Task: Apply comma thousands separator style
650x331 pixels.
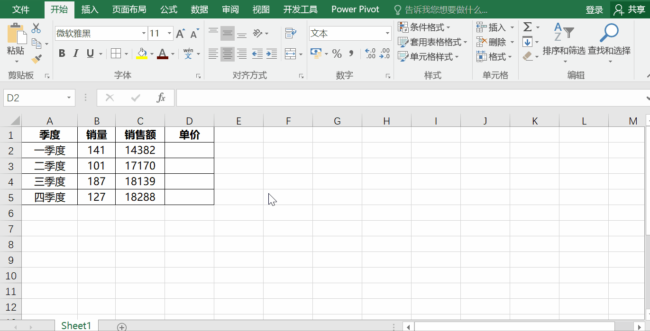Action: pyautogui.click(x=351, y=54)
